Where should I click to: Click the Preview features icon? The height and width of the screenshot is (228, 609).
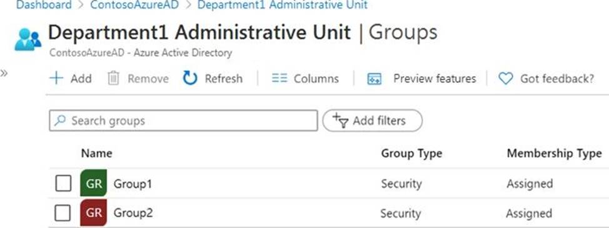coord(374,79)
